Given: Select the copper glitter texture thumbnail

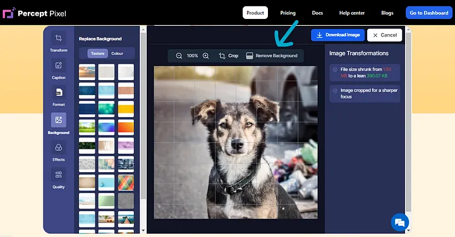Looking at the screenshot, I should point(126,90).
